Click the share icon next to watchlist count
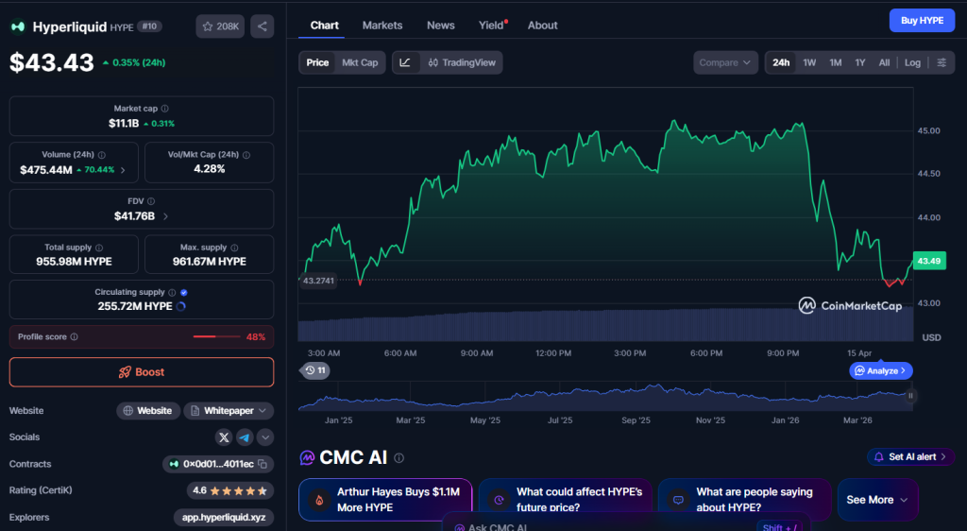The width and height of the screenshot is (967, 531). [x=263, y=26]
